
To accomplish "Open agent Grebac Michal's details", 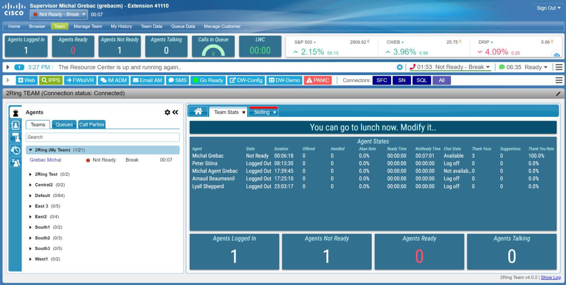I will (x=45, y=160).
